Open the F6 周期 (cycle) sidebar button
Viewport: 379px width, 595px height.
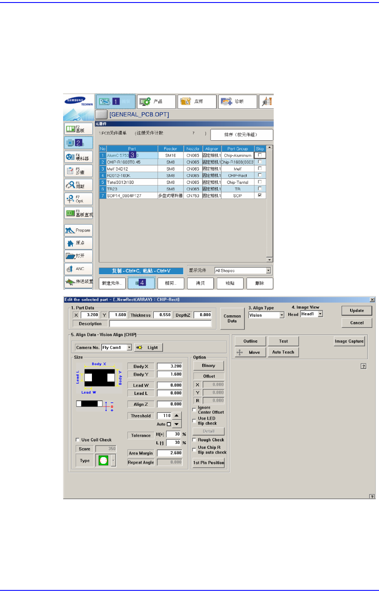[x=78, y=185]
